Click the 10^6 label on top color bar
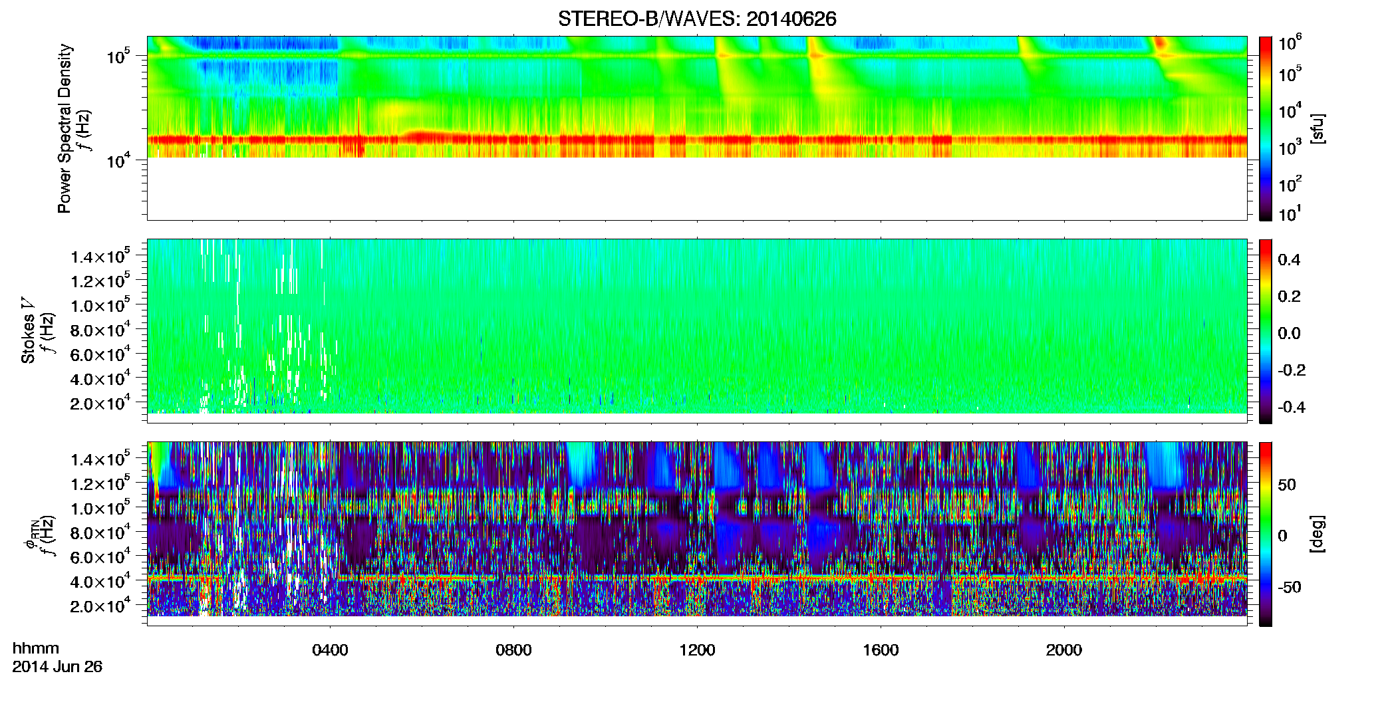This screenshot has height=718, width=1394. point(1290,43)
